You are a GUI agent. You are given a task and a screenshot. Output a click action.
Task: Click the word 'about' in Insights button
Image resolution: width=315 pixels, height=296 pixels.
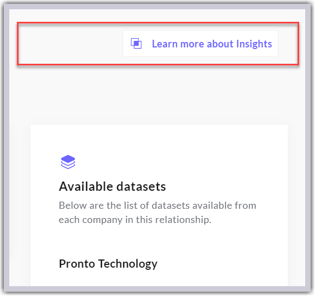(x=220, y=44)
